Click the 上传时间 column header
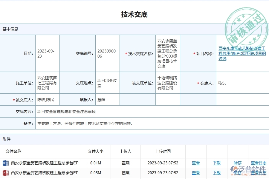Image resolution: width=269 pixels, height=179 pixels. pyautogui.click(x=164, y=151)
